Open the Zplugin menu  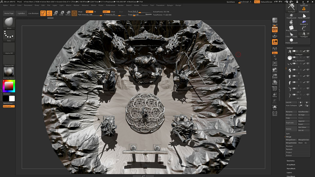pyautogui.click(x=170, y=5)
